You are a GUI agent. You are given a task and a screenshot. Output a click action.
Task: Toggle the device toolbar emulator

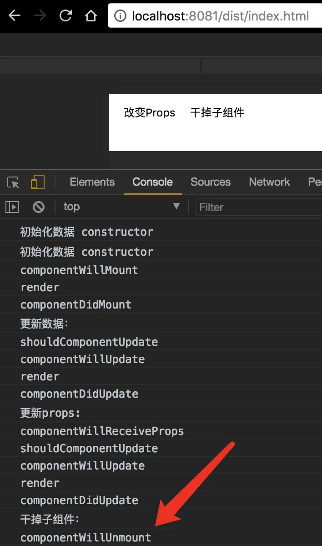pyautogui.click(x=38, y=182)
